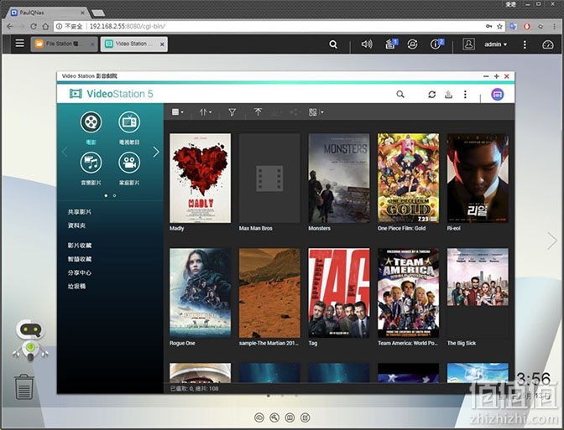The width and height of the screenshot is (564, 430).
Task: Open the Ri-eol movie poster
Action: pyautogui.click(x=478, y=179)
